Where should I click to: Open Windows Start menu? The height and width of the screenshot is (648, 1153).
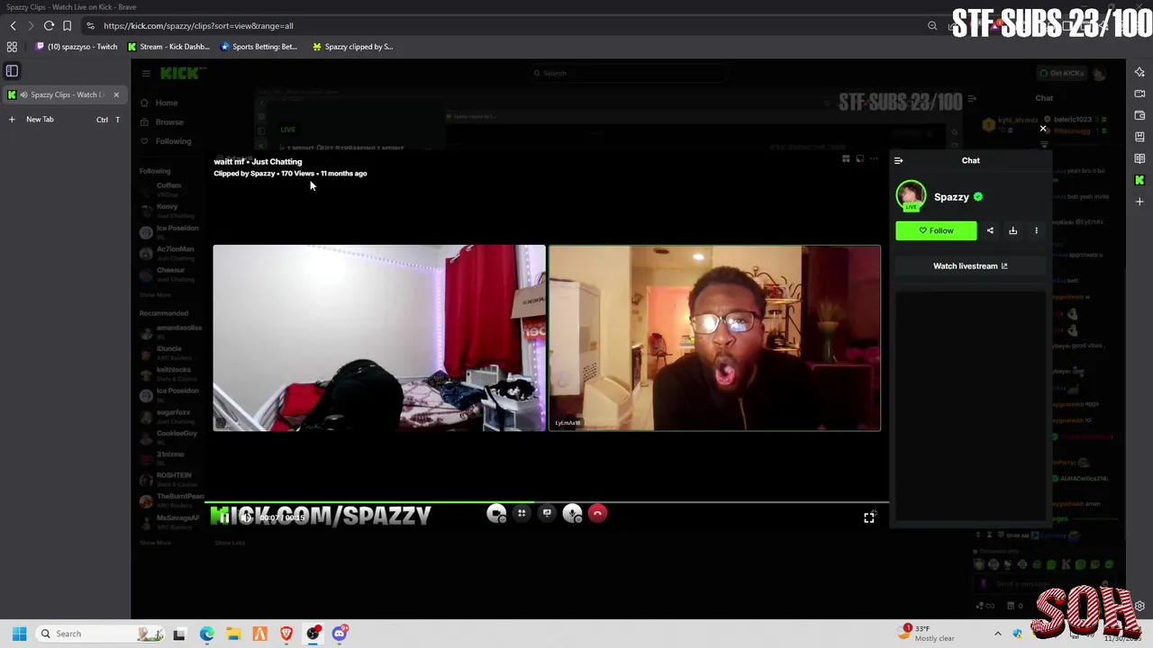pos(19,634)
